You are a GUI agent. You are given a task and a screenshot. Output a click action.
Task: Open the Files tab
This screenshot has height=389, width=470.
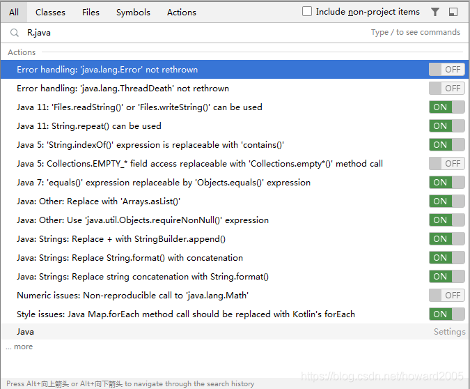91,13
